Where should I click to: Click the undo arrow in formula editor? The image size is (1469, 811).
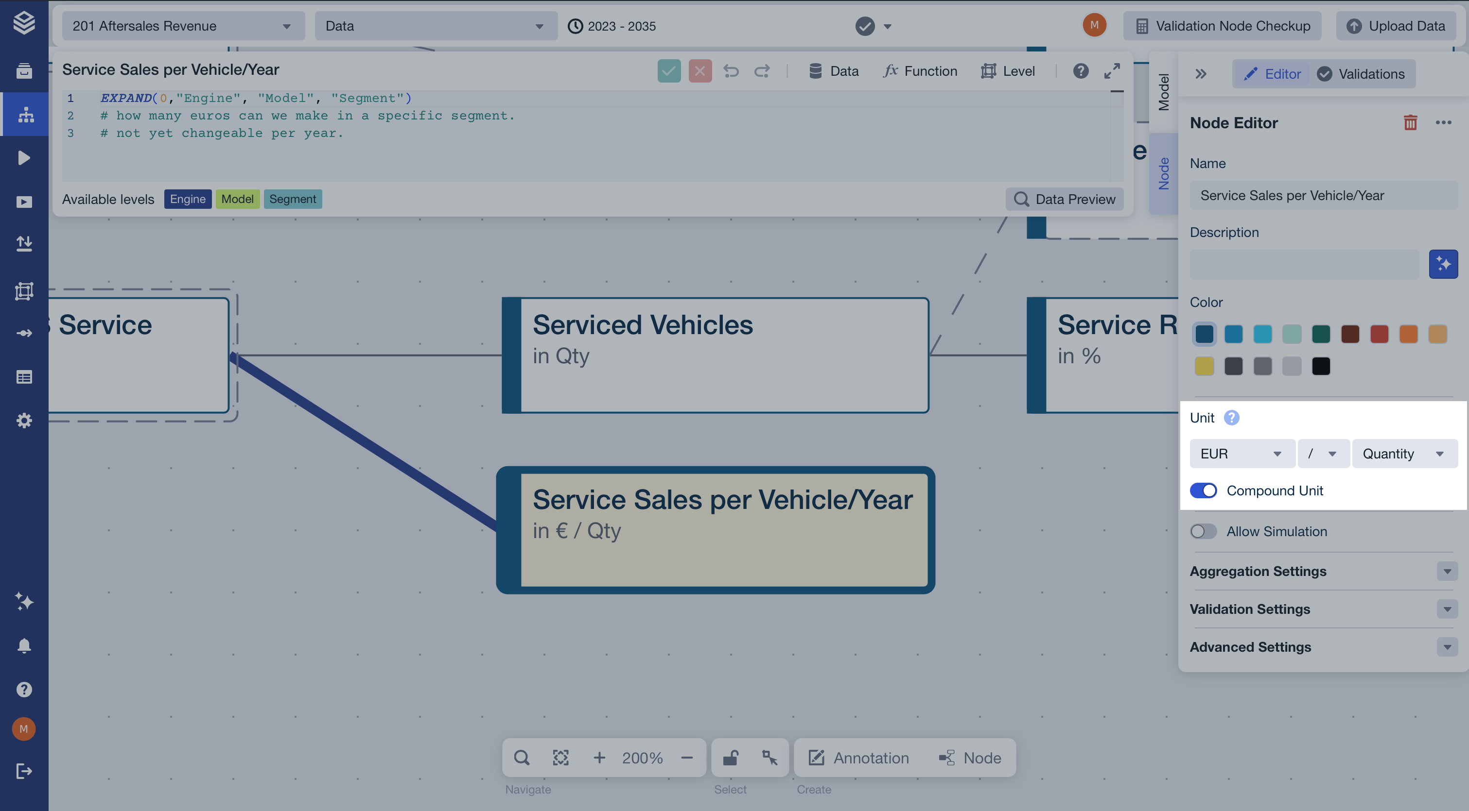[x=731, y=71]
